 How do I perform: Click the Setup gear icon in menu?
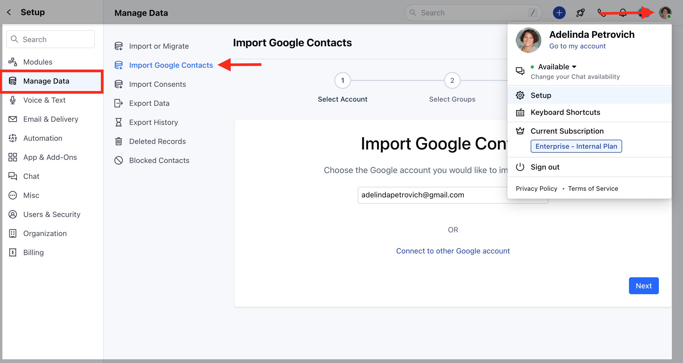click(x=520, y=95)
